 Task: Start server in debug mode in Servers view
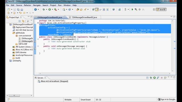[151, 78]
